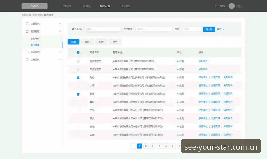Uncheck the checkbox for the 销售 row
The image size is (267, 159).
[x=78, y=94]
